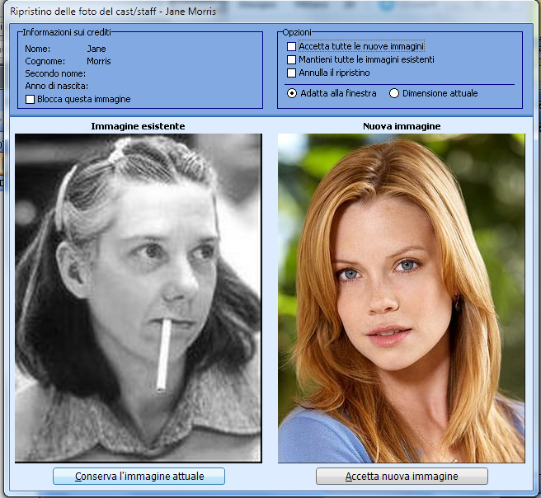Click the Cognome label

(45, 61)
